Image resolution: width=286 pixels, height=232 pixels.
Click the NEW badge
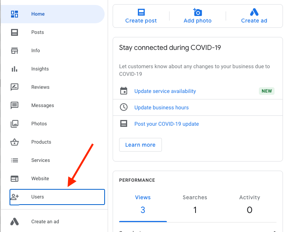(267, 91)
